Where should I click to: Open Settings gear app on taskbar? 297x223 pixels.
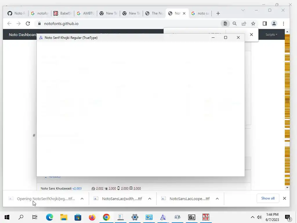click(x=135, y=217)
